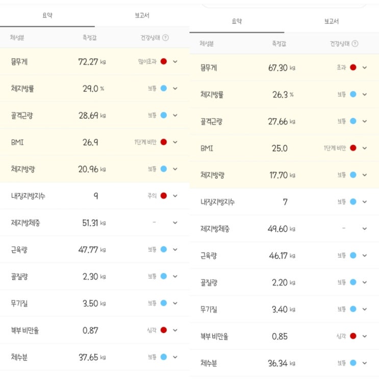This screenshot has width=379, height=379.
Task: Expand the 37.65 kg body water row
Action: tap(175, 358)
